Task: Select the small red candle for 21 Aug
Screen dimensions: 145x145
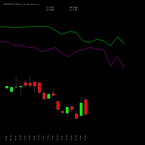Action: point(63,112)
